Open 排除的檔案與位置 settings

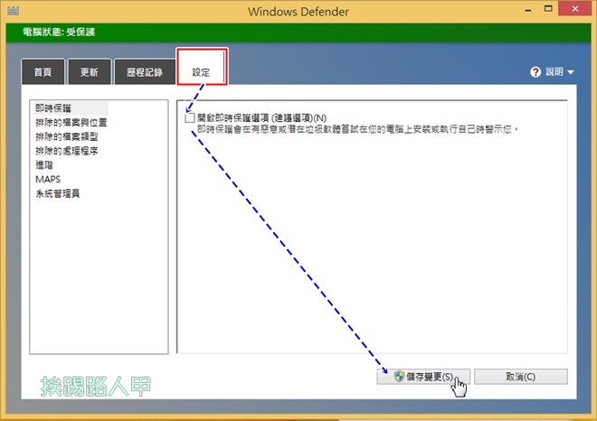(71, 122)
